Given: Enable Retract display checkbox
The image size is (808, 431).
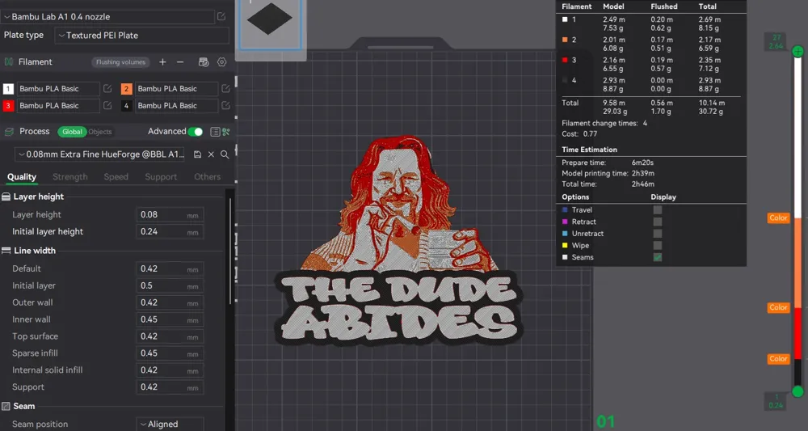Looking at the screenshot, I should pyautogui.click(x=658, y=222).
